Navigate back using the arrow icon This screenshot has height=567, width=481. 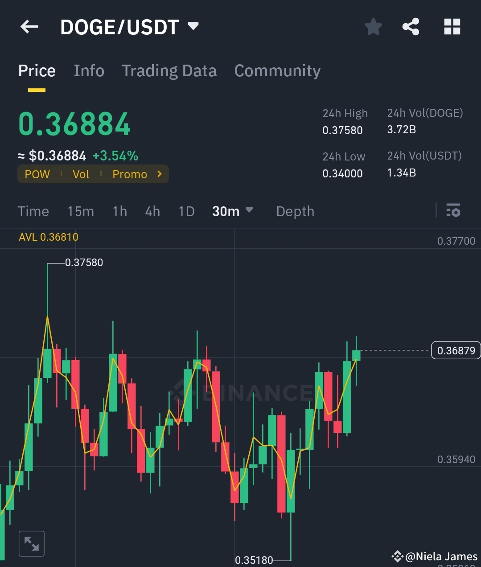tap(29, 27)
